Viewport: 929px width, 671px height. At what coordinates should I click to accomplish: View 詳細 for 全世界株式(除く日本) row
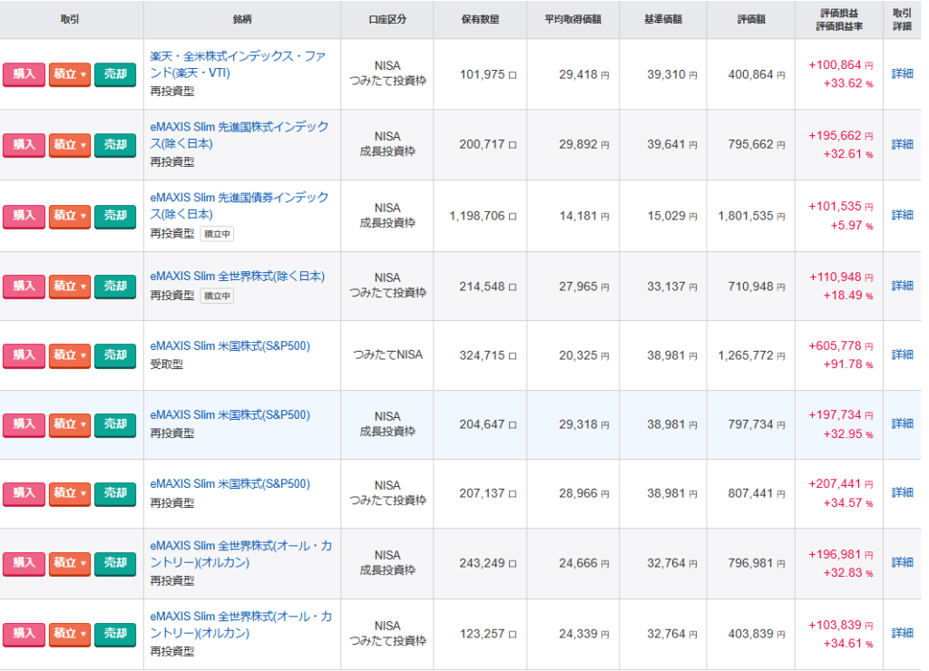(x=902, y=286)
